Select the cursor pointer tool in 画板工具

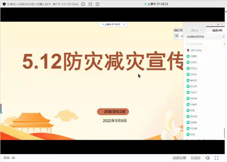177,35
